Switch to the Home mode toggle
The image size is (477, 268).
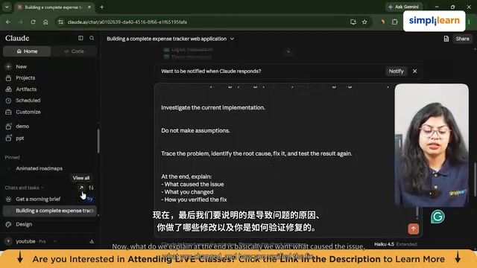click(x=27, y=51)
